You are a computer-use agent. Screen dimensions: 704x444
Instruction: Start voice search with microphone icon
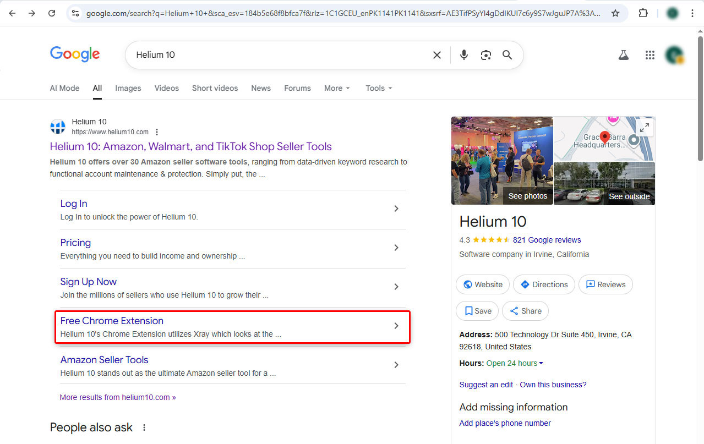click(464, 55)
